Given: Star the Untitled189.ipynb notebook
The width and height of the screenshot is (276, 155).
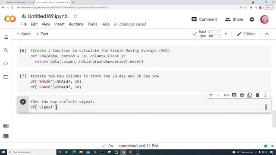Looking at the screenshot, I should pyautogui.click(x=75, y=16).
